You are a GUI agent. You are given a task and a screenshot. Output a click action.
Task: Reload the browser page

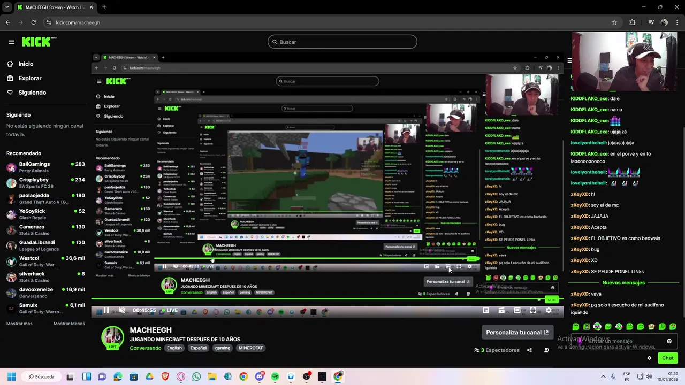pos(33,22)
